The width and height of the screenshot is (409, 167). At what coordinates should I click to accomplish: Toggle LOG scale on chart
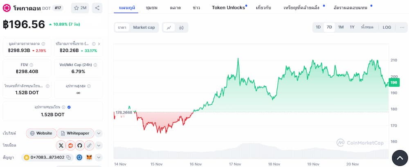click(x=387, y=27)
